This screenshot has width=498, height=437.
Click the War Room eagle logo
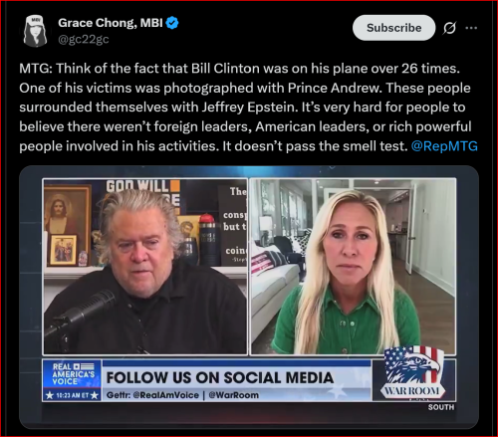pyautogui.click(x=411, y=373)
